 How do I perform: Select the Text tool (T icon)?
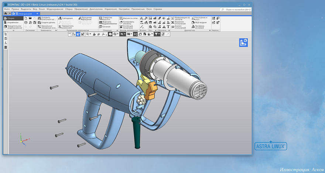tap(168, 27)
